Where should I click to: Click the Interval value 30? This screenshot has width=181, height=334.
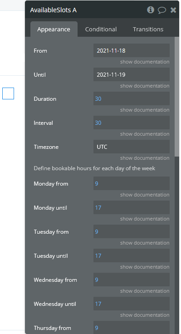(98, 123)
